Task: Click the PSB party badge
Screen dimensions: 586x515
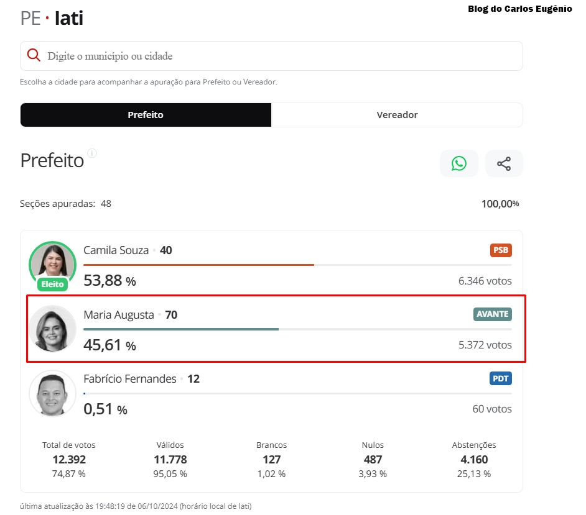Action: pyautogui.click(x=500, y=250)
